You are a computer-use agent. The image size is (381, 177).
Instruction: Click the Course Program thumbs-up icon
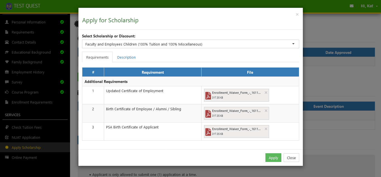click(7, 92)
